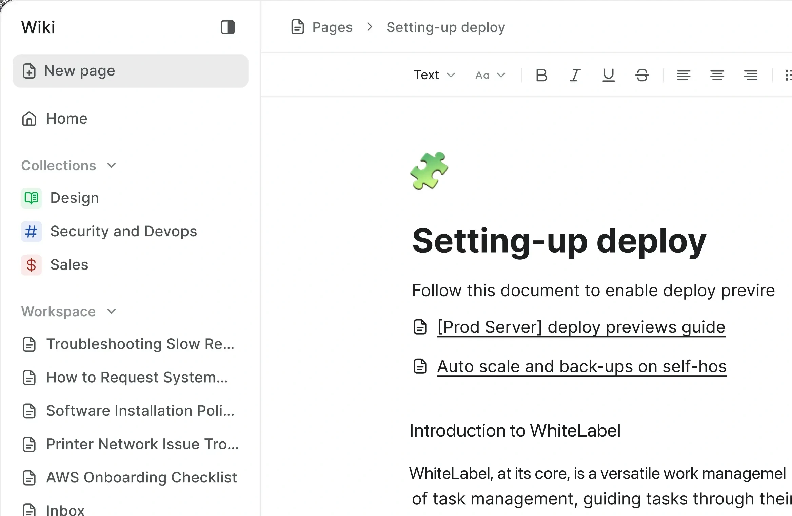Select the Sales collection label
This screenshot has height=516, width=792.
69,264
